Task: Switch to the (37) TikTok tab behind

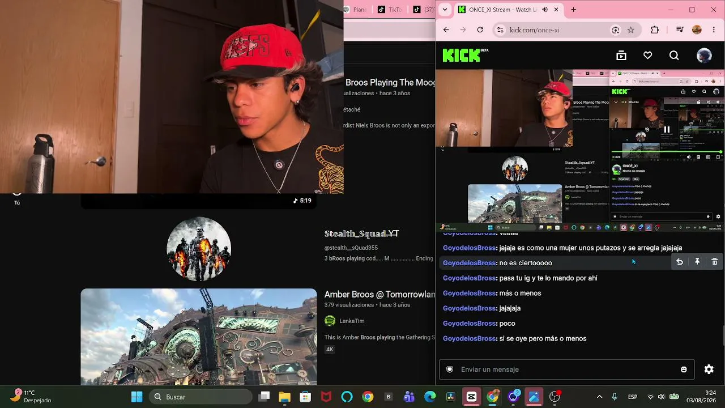Action: click(x=422, y=10)
